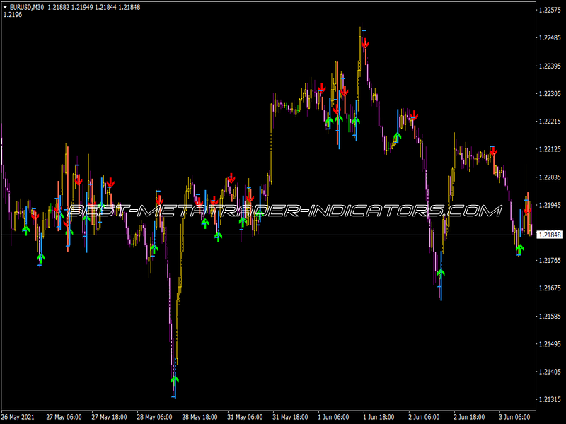Screen dimensions: 566x424
Task: Click the 1 Jun 06:00 time label
Action: [333, 417]
